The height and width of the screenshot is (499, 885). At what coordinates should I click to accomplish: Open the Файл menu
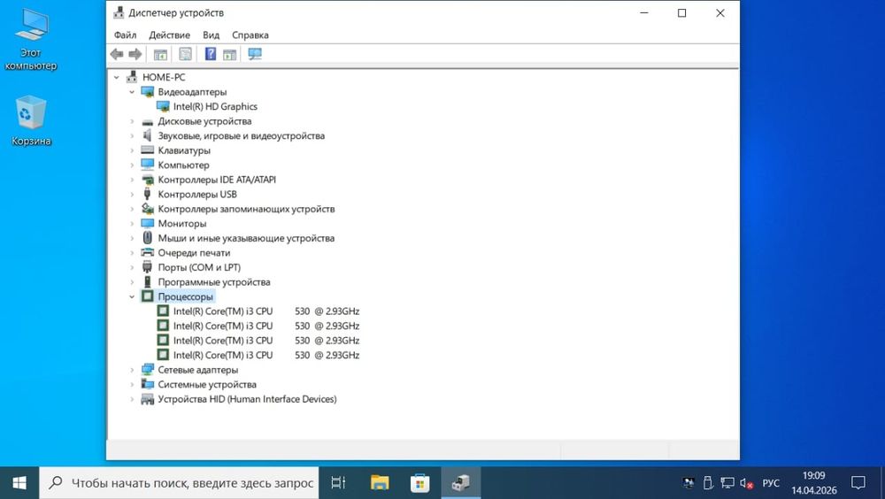pyautogui.click(x=126, y=35)
